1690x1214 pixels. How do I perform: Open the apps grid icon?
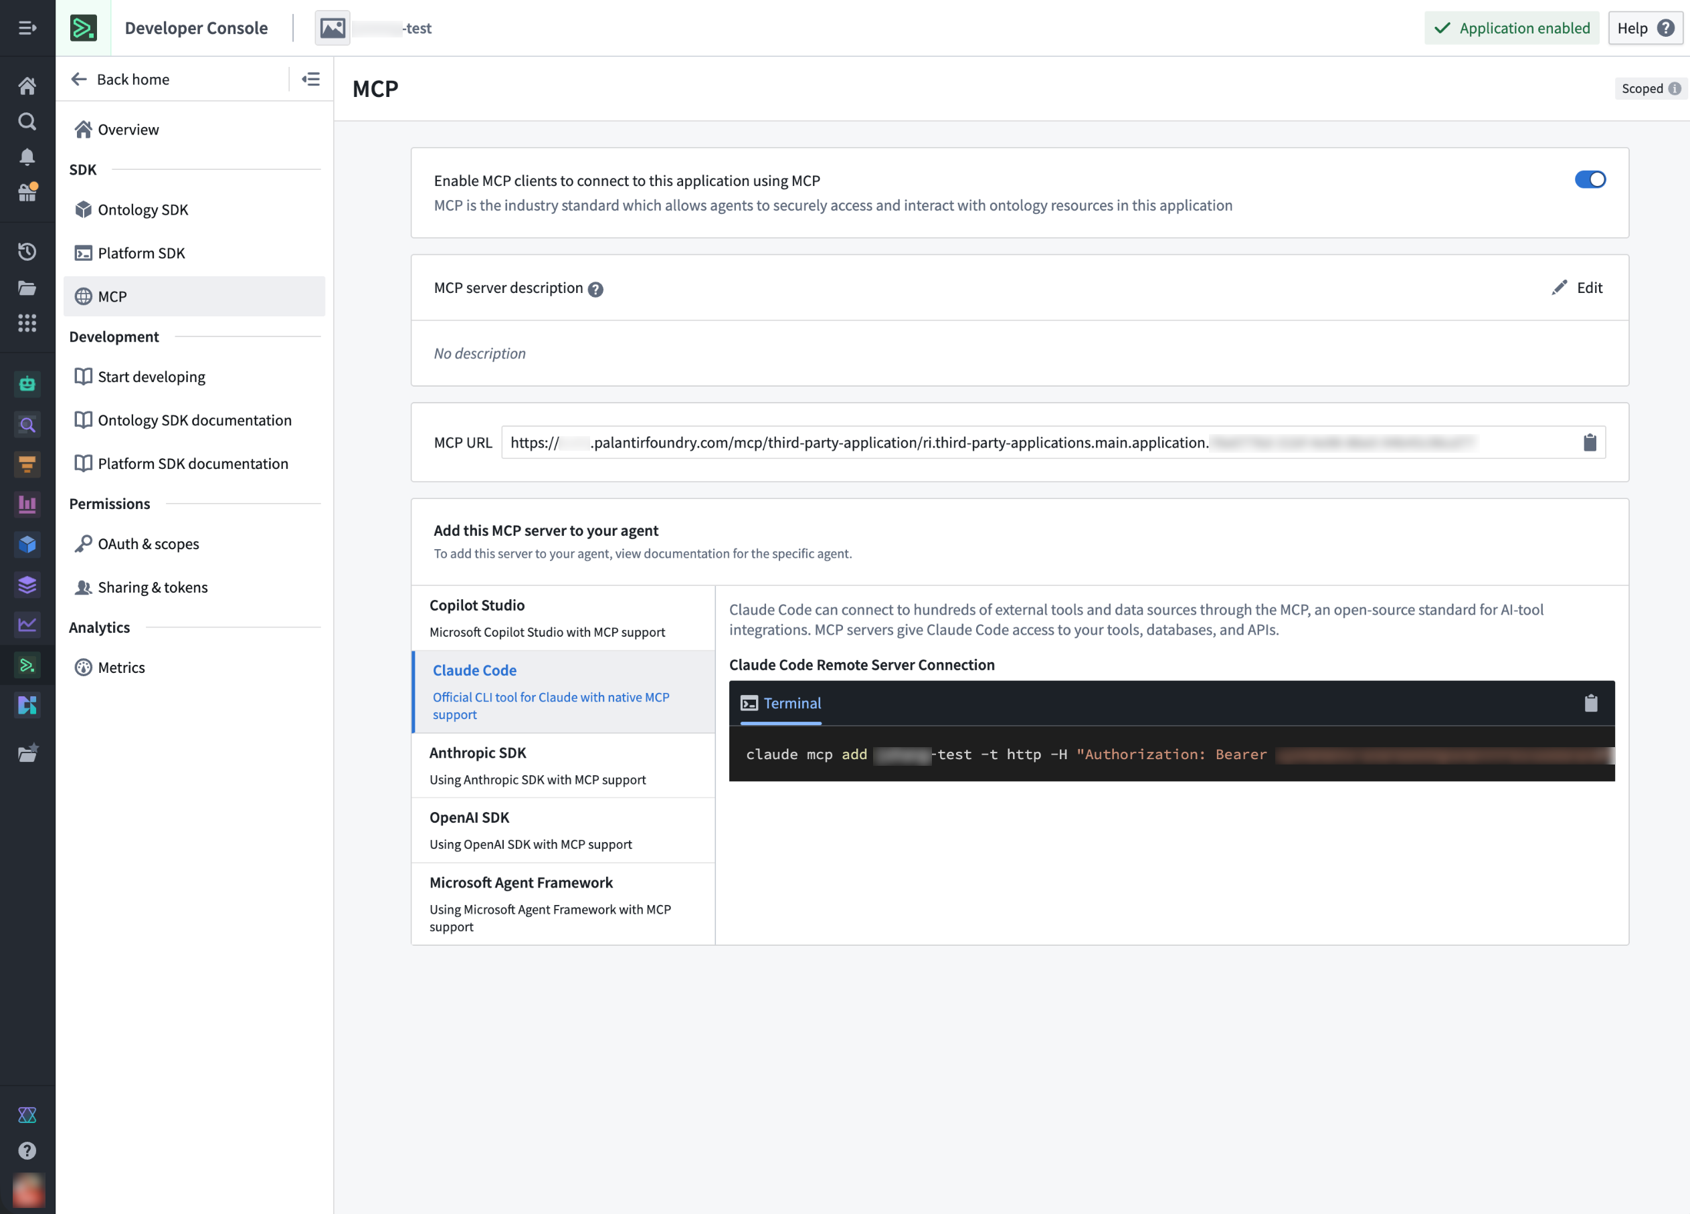[x=27, y=322]
